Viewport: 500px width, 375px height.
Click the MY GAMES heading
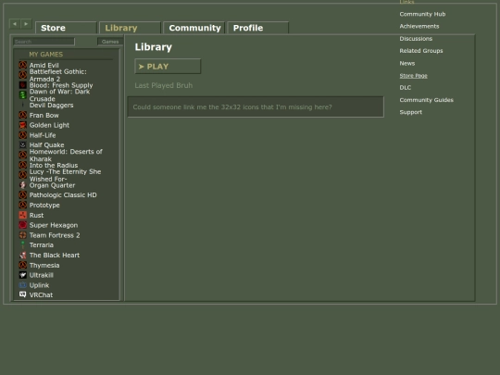(46, 55)
